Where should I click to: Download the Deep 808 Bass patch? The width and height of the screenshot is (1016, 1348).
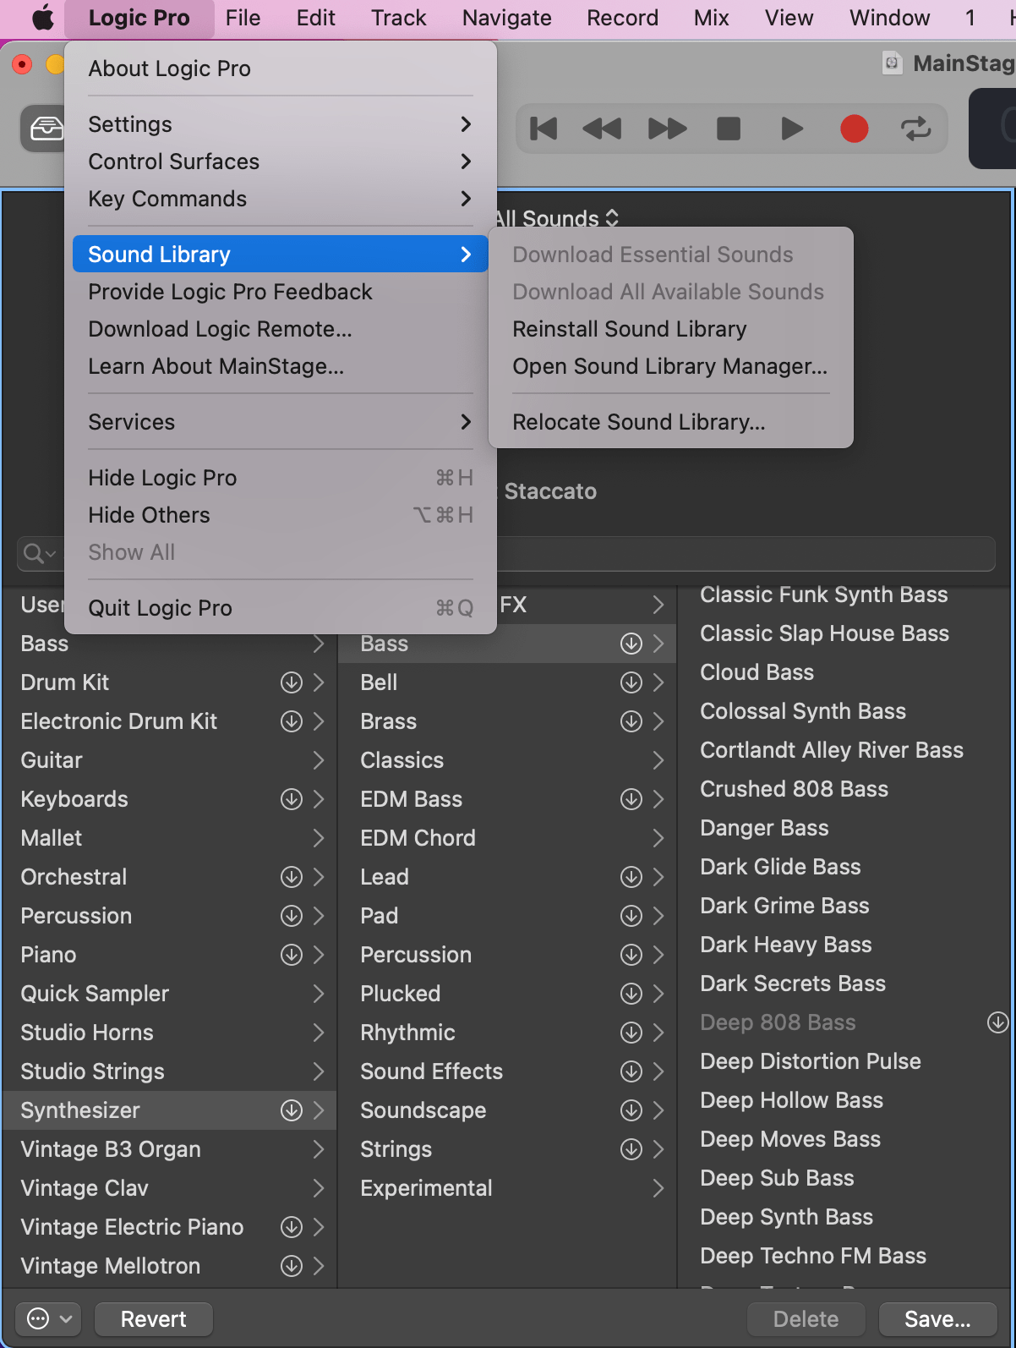pos(998,1022)
